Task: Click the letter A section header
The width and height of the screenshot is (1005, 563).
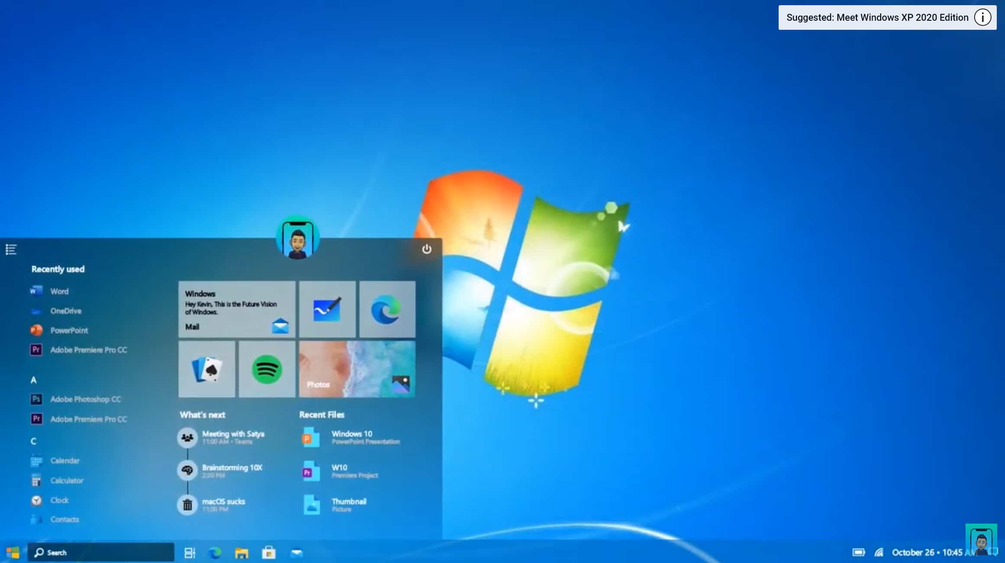Action: pos(33,380)
